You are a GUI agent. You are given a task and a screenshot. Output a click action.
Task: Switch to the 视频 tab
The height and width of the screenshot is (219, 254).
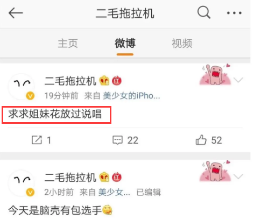[182, 44]
